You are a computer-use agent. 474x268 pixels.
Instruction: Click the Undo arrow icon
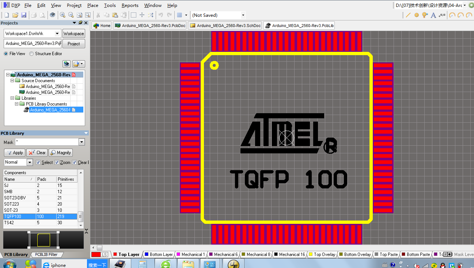[x=160, y=15]
